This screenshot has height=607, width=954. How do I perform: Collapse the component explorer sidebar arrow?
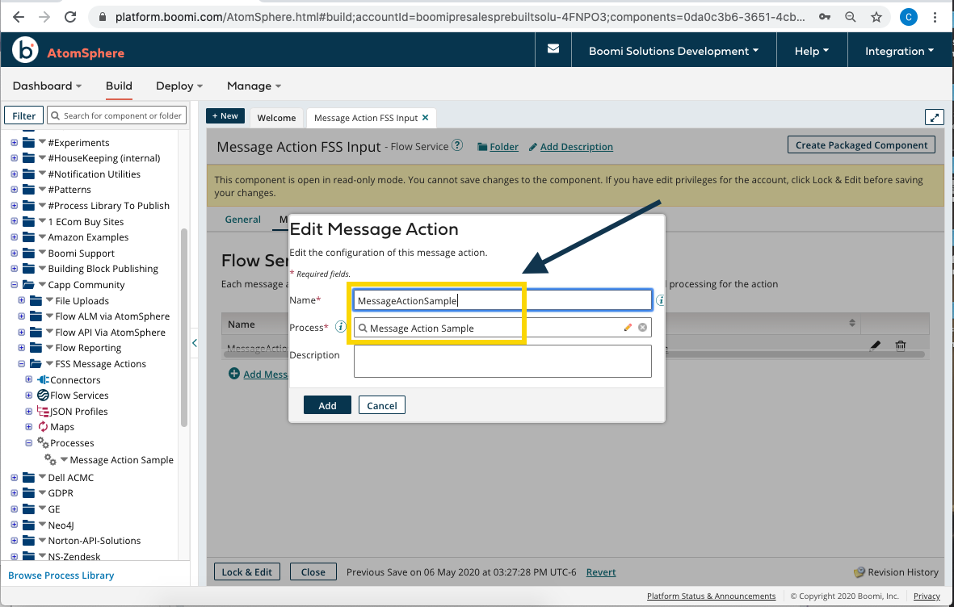195,343
